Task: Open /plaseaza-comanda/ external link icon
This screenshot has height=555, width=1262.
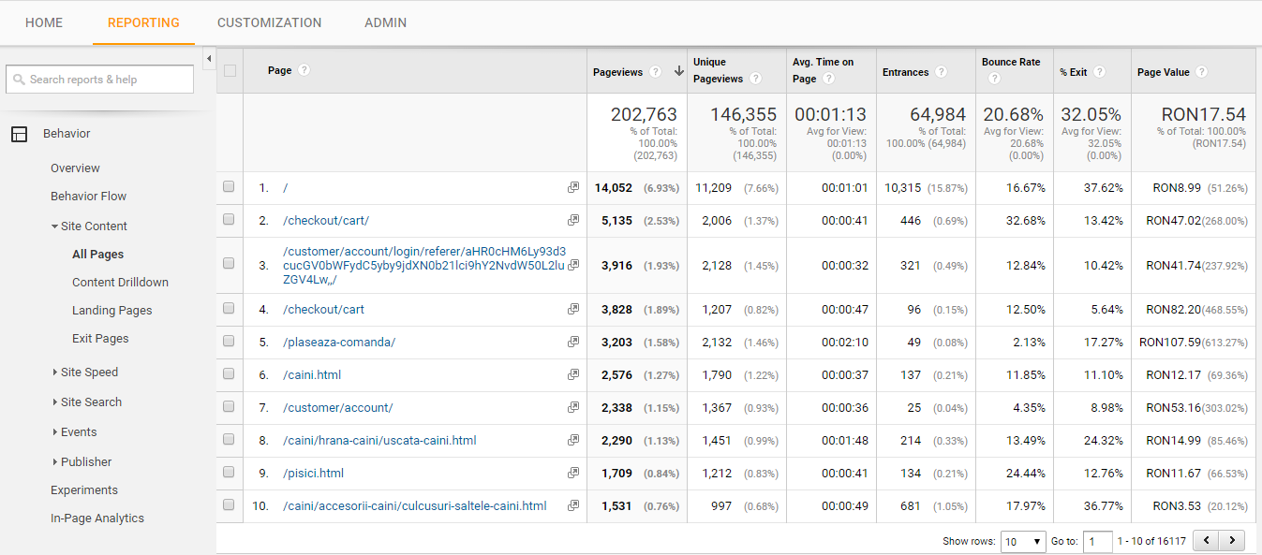Action: pos(573,343)
